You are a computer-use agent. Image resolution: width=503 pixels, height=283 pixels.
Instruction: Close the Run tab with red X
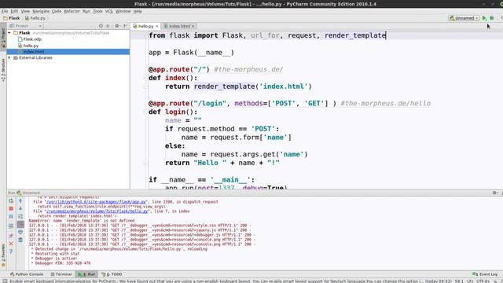coord(11,244)
